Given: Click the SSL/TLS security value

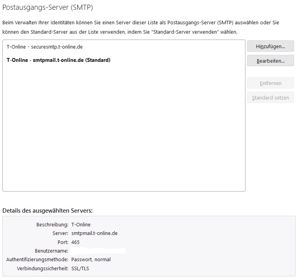Looking at the screenshot, I should coord(80,268).
